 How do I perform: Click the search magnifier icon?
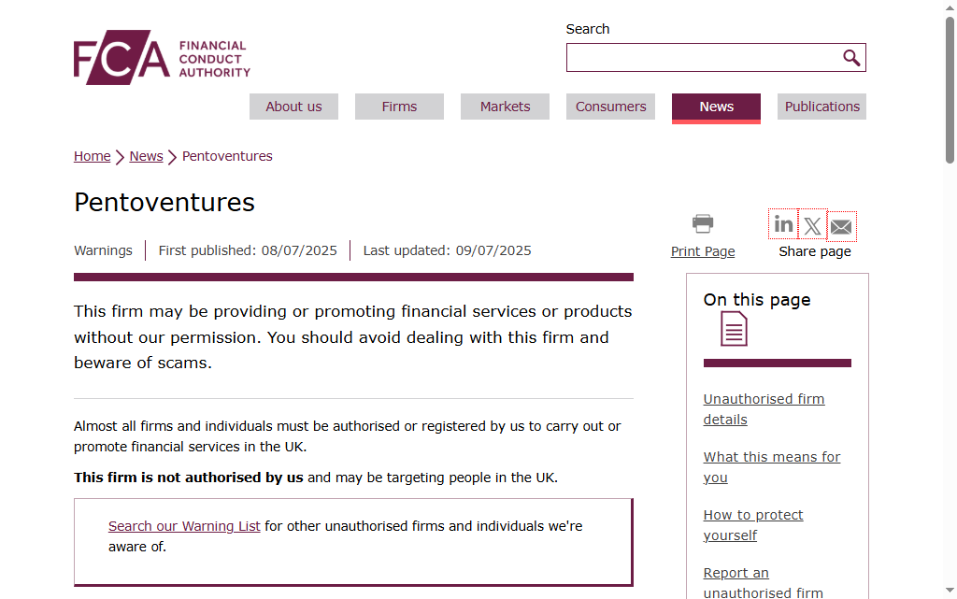(x=851, y=58)
